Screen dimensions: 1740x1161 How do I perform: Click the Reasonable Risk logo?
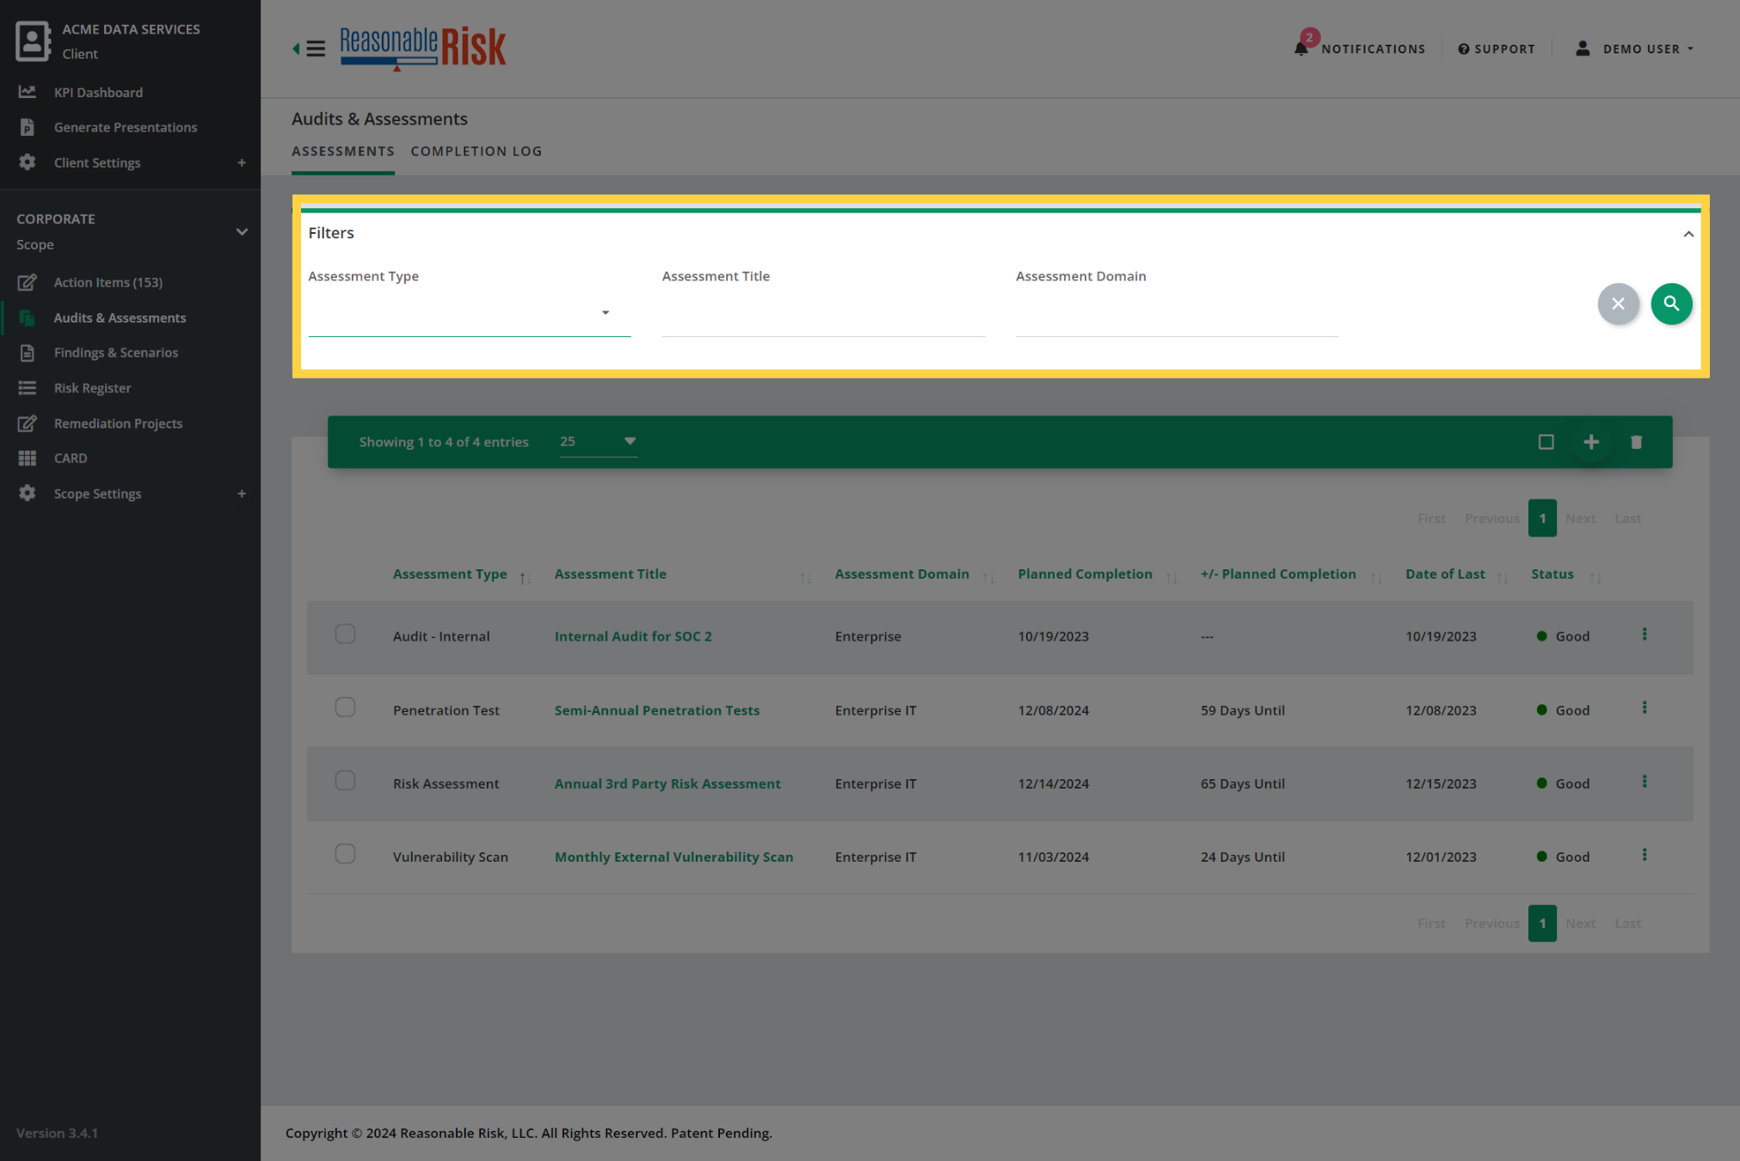(423, 48)
